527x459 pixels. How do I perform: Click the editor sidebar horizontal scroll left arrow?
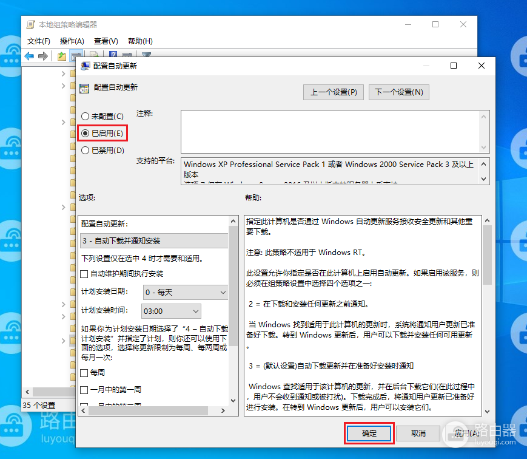coord(27,392)
